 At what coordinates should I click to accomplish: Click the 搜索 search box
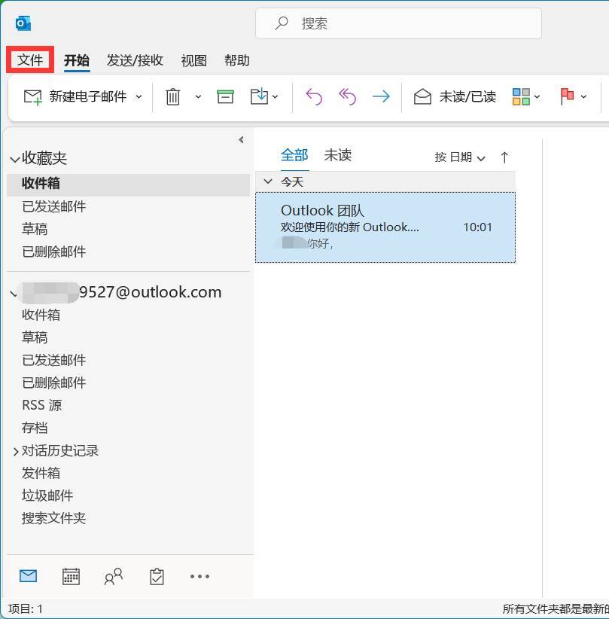point(397,23)
